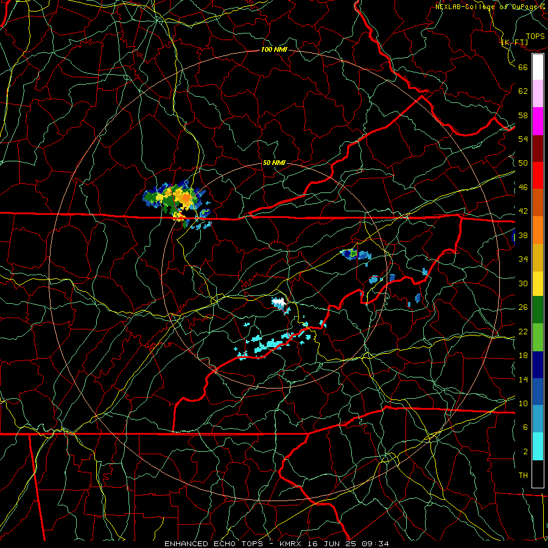Click the "38" legend value
The image size is (548, 548).
tap(523, 235)
